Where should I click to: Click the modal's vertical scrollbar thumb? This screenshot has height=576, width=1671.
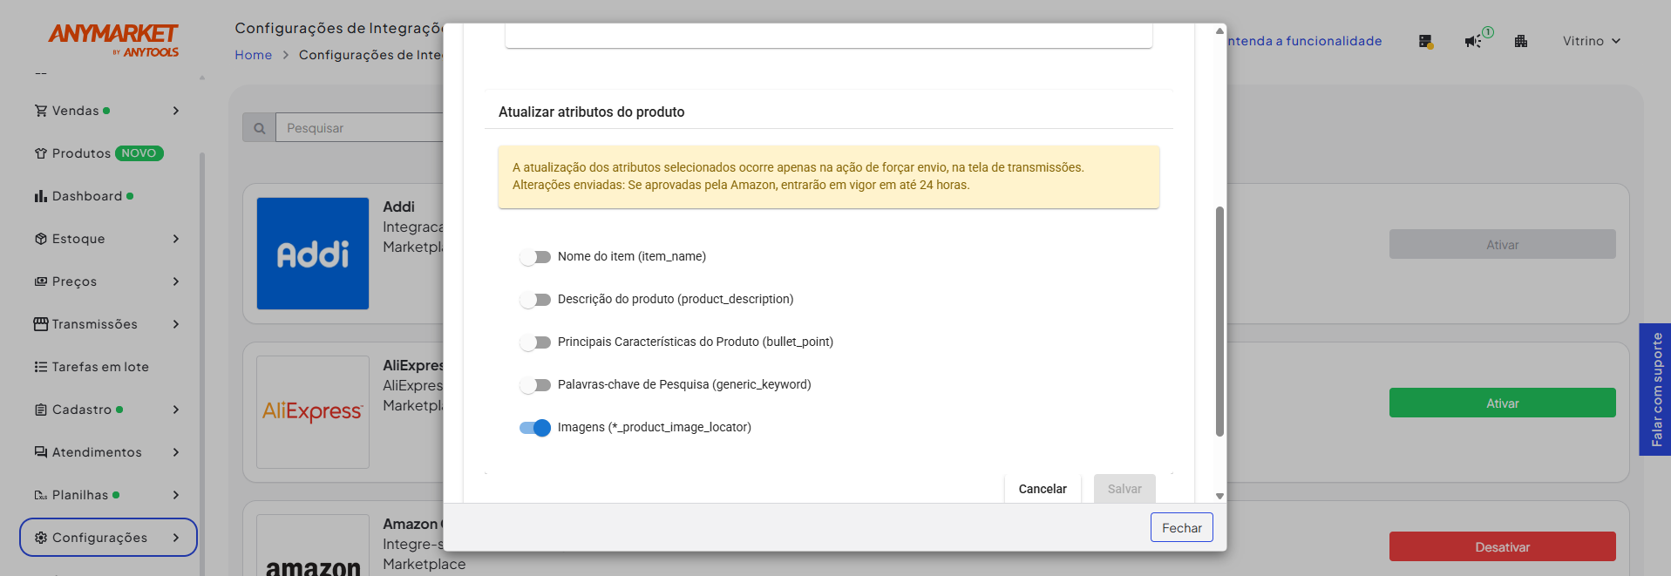1219,321
